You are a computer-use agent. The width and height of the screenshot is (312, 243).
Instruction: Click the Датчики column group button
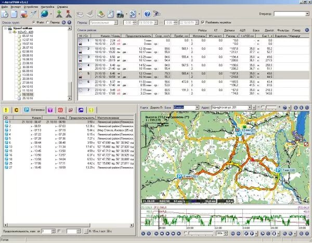coord(229,31)
